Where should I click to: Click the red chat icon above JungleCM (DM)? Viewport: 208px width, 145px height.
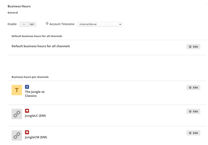pyautogui.click(x=27, y=132)
